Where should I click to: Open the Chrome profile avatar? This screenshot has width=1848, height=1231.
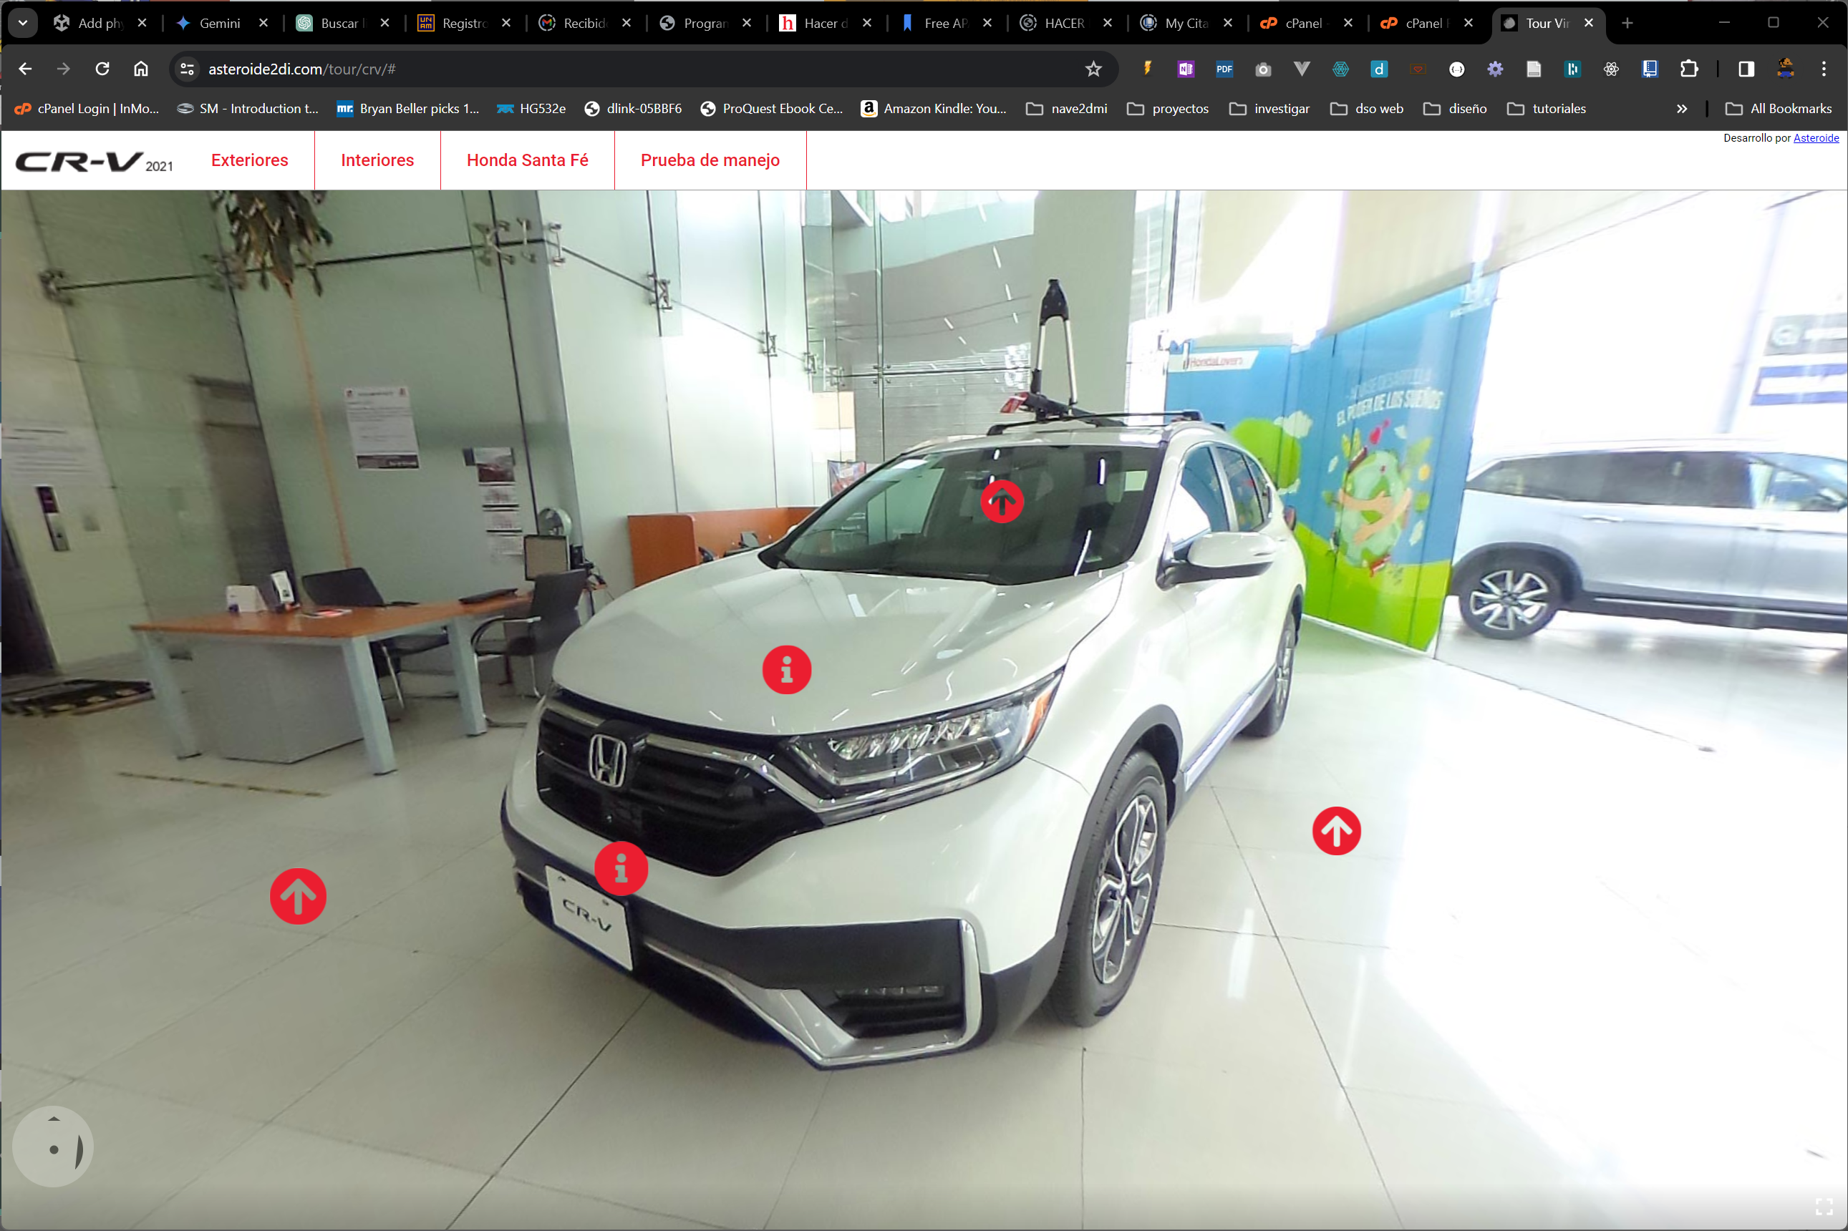1785,69
